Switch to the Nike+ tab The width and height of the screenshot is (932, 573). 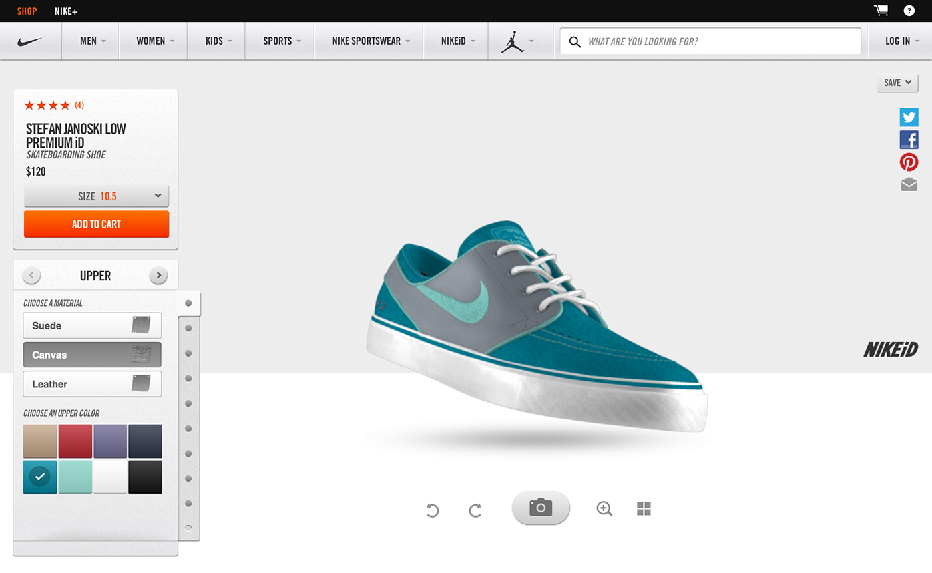(x=67, y=11)
